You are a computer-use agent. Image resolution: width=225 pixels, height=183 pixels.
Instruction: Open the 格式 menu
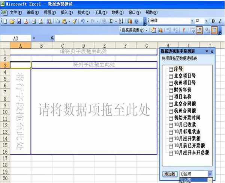click(x=84, y=13)
